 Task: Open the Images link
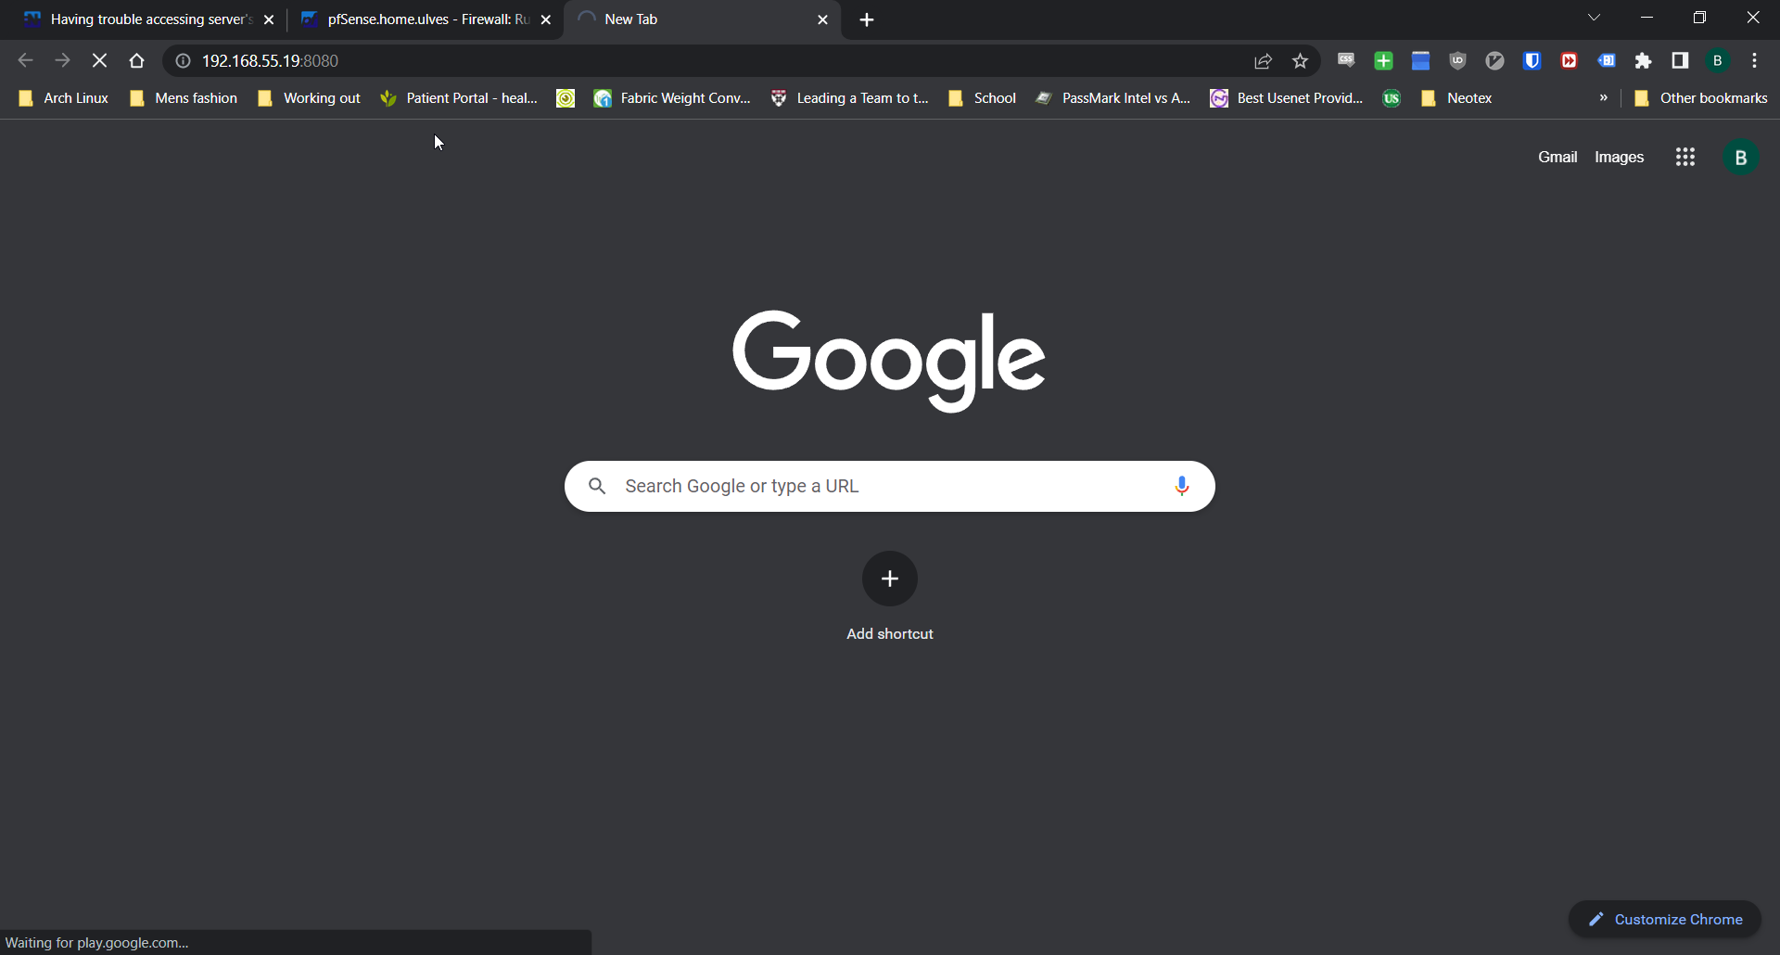click(1619, 158)
